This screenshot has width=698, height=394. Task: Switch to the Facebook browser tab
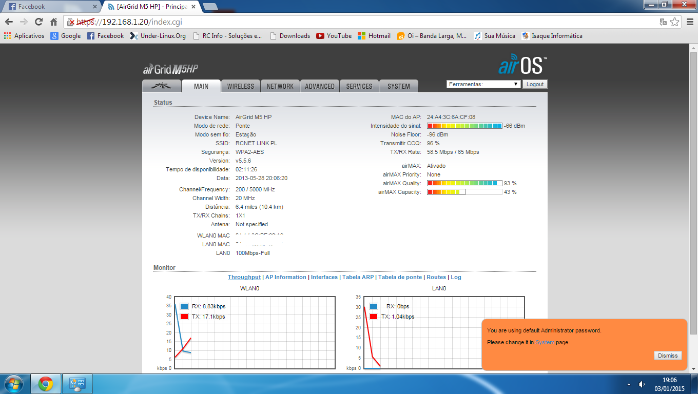click(50, 7)
